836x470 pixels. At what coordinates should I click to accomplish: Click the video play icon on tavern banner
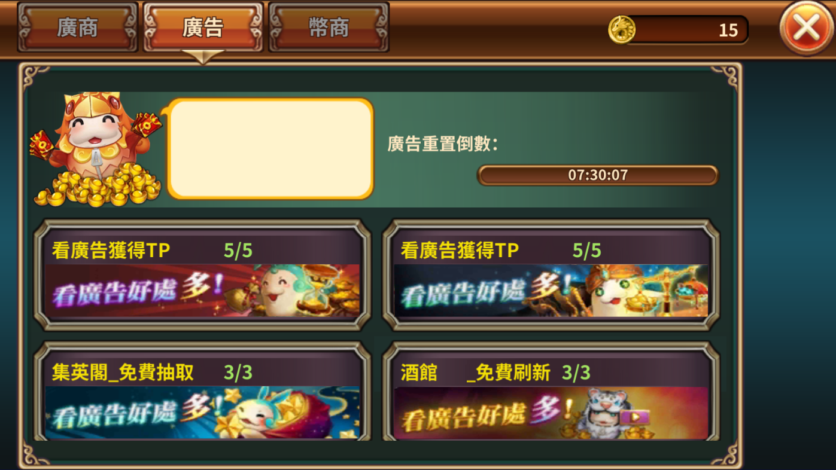click(634, 417)
